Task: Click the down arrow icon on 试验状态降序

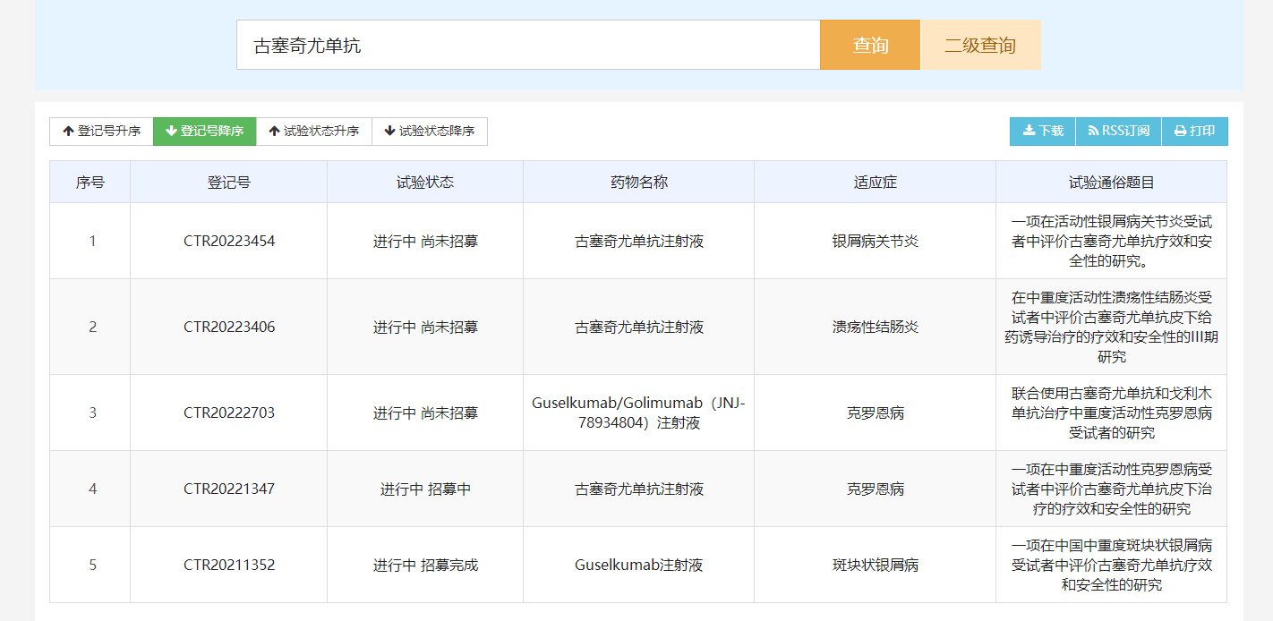Action: tap(389, 132)
